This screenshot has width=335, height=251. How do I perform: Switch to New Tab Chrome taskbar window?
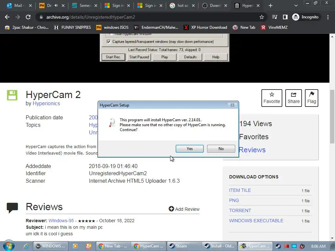tap(114, 246)
